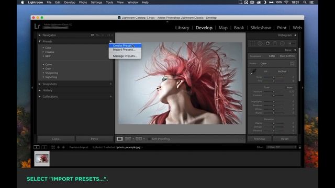Expand the Vignetting preset group
This screenshot has width=335, height=188.
coord(43,77)
